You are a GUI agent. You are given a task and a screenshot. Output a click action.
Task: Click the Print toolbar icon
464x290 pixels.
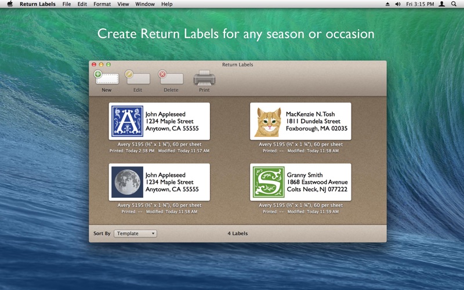[x=204, y=78]
